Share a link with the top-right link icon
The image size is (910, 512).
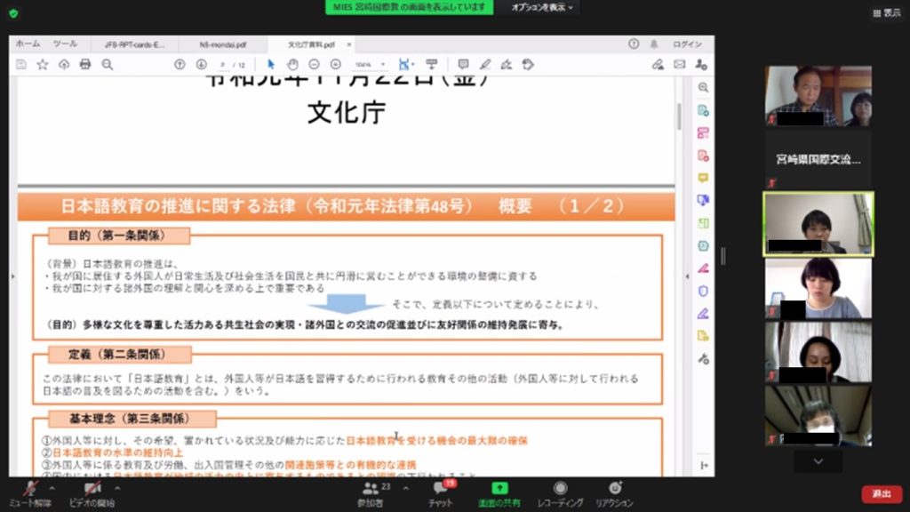tap(658, 64)
